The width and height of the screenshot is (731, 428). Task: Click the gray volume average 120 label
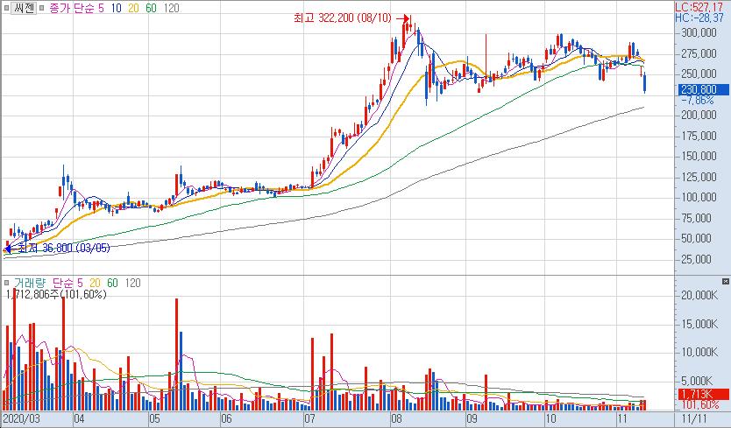(133, 283)
